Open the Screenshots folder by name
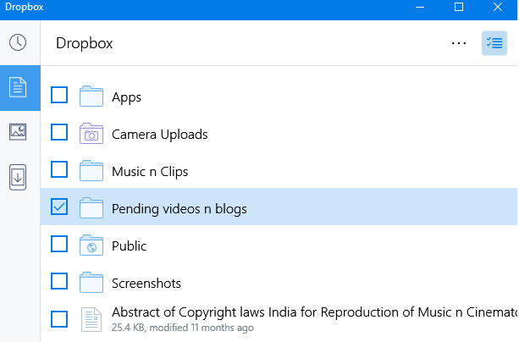 146,283
